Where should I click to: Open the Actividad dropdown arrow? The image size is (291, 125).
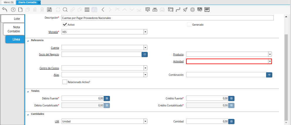point(270,61)
